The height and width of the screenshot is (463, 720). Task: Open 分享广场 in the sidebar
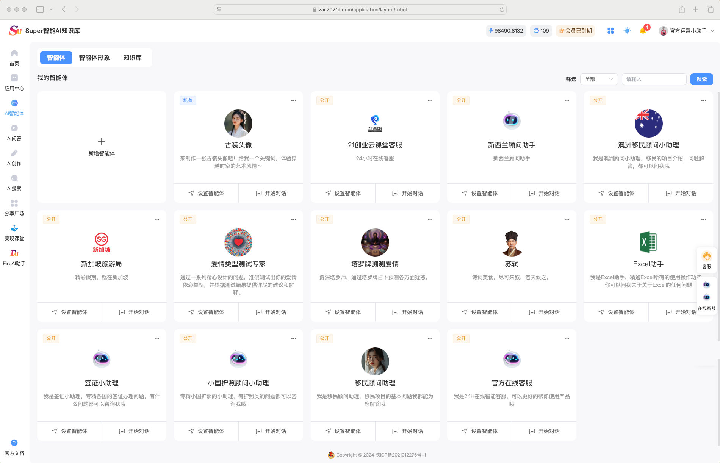click(14, 207)
